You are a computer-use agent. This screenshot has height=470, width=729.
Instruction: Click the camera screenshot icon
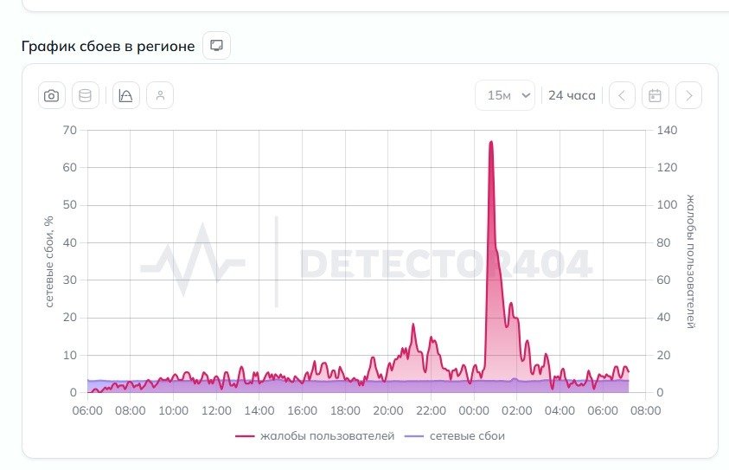coord(52,95)
